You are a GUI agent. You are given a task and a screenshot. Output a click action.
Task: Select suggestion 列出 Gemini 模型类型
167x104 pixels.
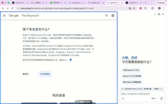click(x=132, y=82)
